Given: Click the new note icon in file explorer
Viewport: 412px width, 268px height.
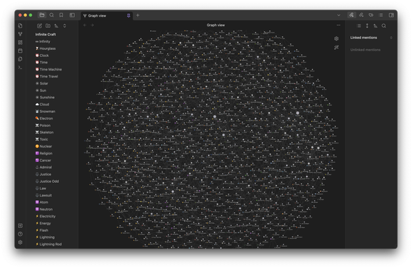Looking at the screenshot, I should click(40, 26).
